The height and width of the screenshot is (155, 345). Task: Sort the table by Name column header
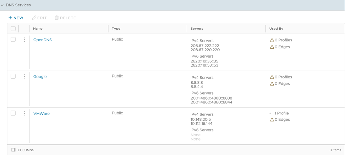[x=38, y=29]
